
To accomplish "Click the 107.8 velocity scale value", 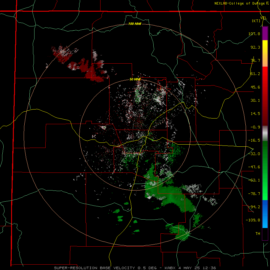I will click(254, 34).
